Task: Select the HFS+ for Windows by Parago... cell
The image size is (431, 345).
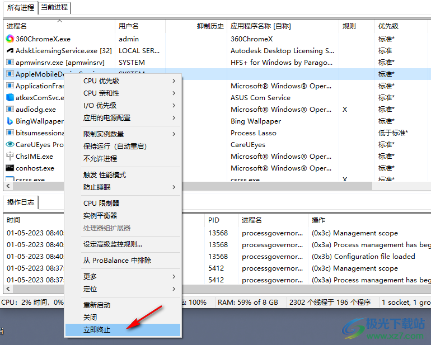Action: pos(282,63)
